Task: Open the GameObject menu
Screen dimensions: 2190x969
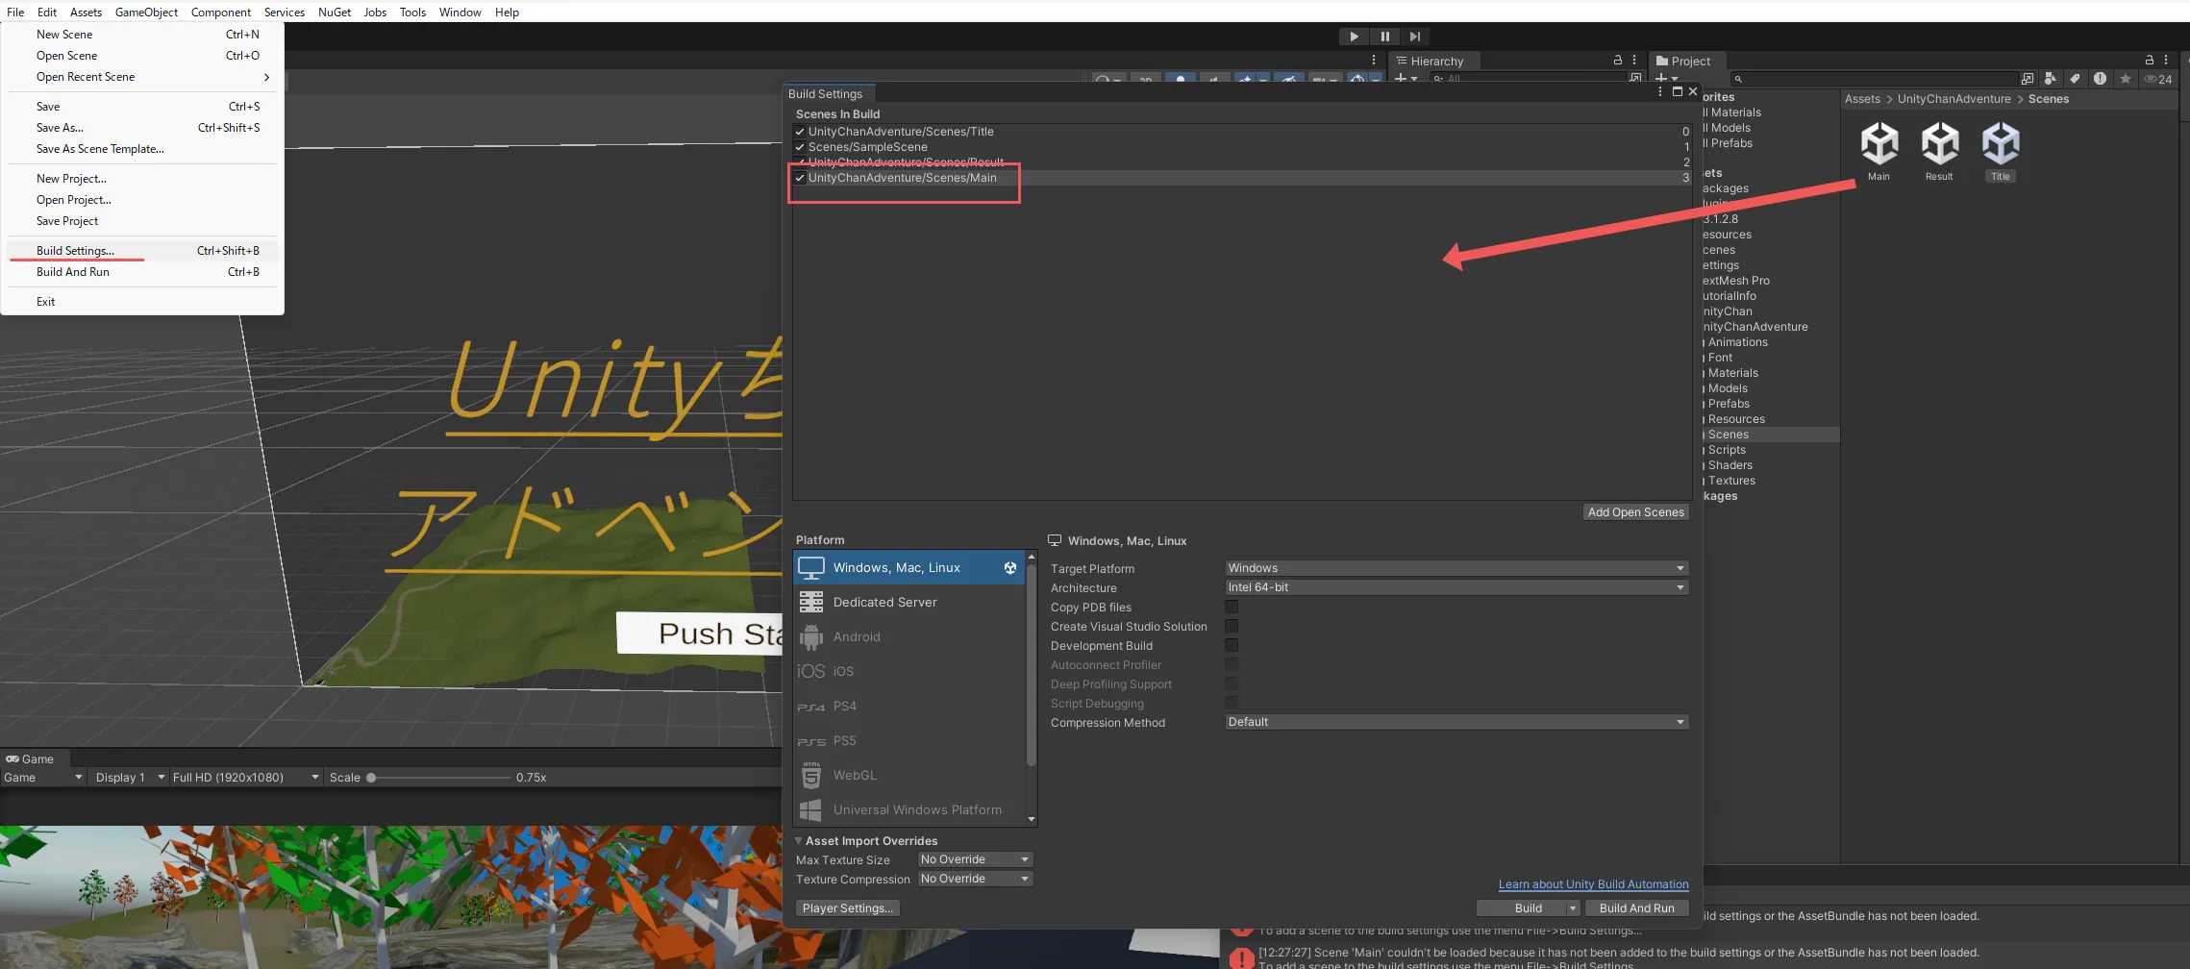Action: 146,12
